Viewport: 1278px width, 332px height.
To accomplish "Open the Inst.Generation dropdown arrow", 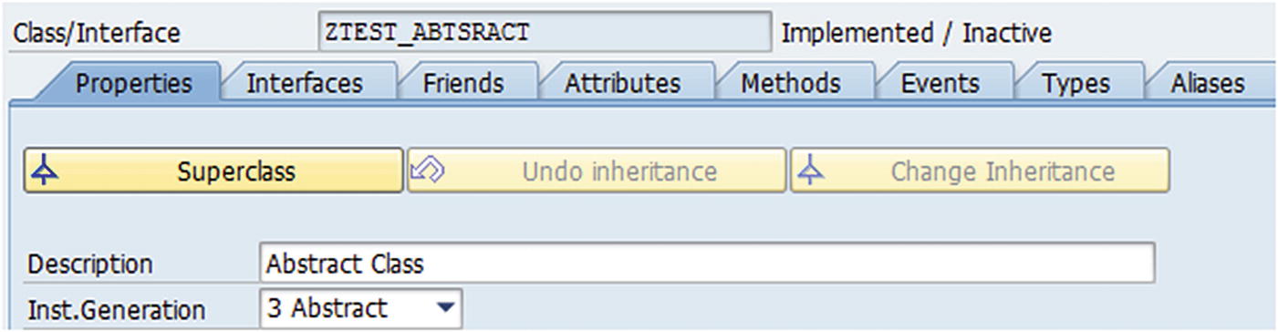I will (444, 308).
